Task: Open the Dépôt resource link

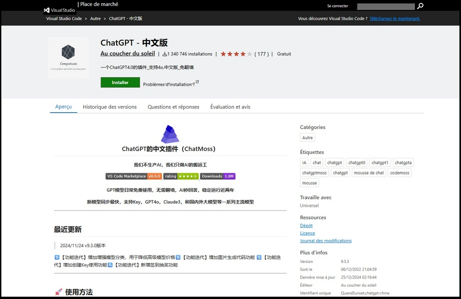Action: (306, 226)
